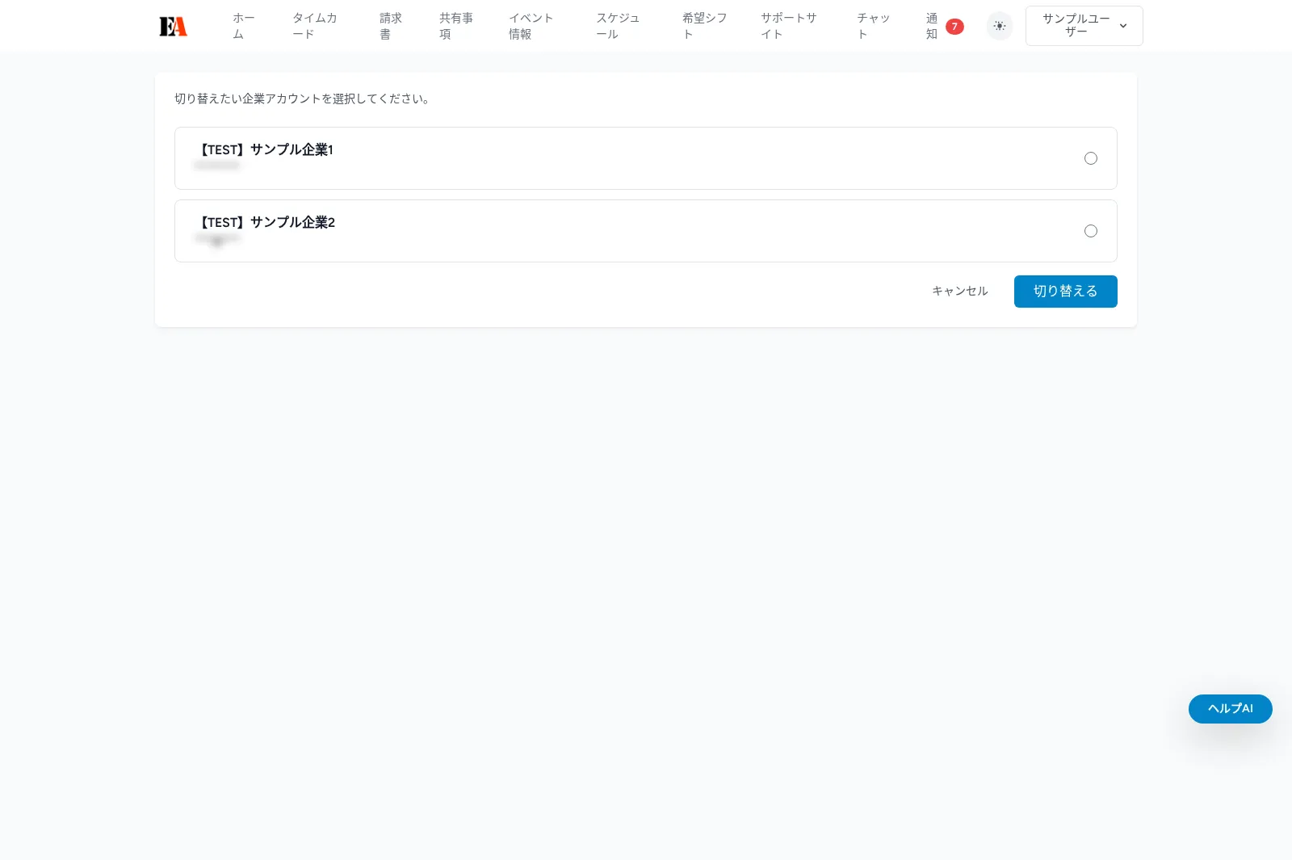The height and width of the screenshot is (860, 1292).
Task: Open the ヘルプAI assistant
Action: [x=1229, y=708]
